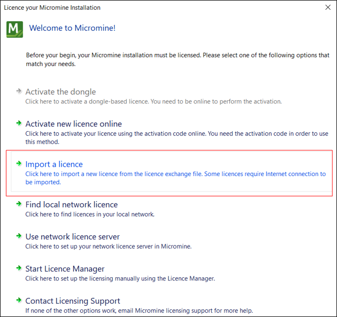Click the Micromine logo icon
The image size is (337, 317).
click(x=14, y=30)
